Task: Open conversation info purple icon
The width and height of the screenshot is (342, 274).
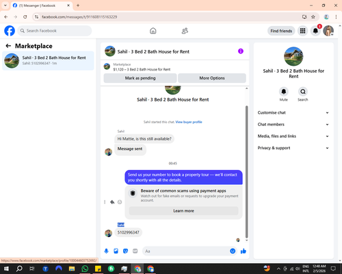Action: click(241, 51)
